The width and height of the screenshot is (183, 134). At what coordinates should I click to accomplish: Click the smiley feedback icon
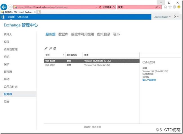click(x=179, y=7)
